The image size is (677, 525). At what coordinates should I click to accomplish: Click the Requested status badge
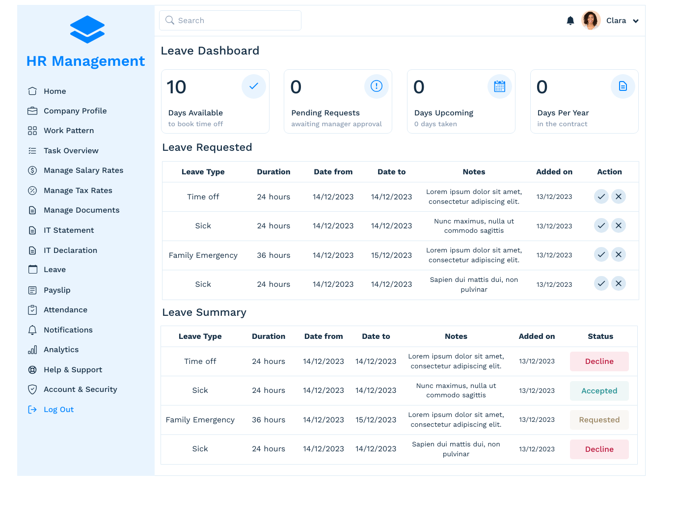[x=599, y=420]
